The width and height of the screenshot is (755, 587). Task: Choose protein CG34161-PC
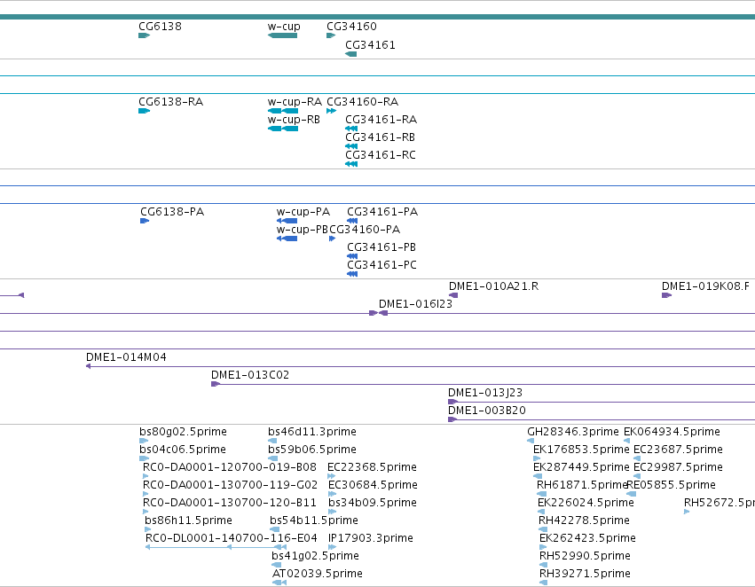pos(381,266)
